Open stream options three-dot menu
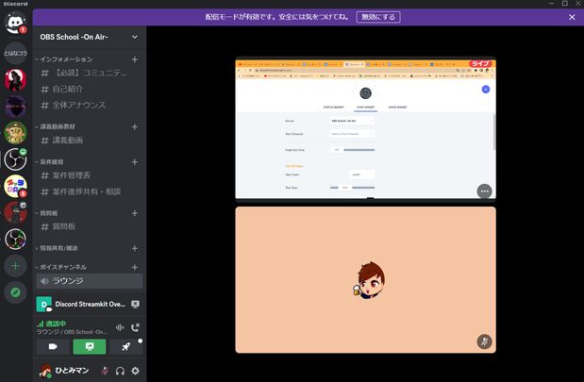The height and width of the screenshot is (382, 584). coord(484,191)
